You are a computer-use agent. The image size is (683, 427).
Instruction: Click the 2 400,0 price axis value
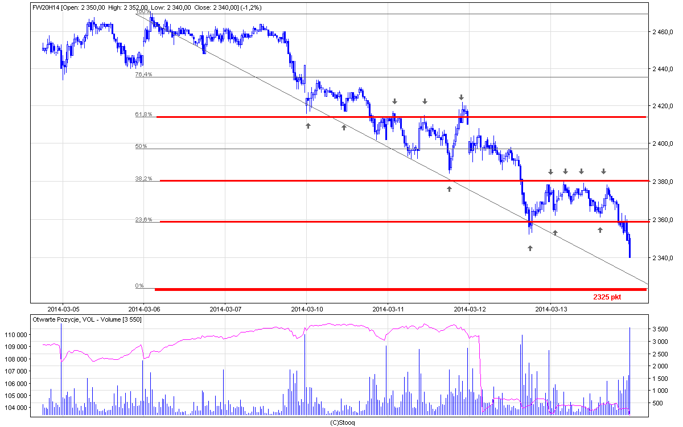click(664, 143)
